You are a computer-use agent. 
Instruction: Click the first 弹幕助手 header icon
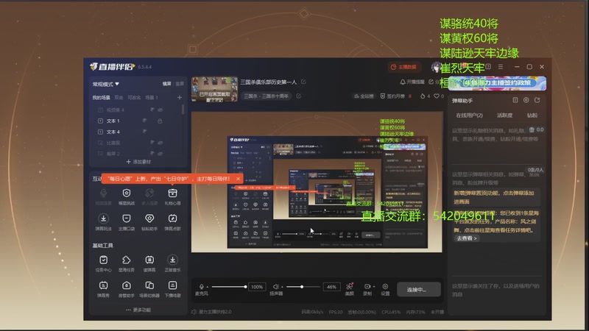[515, 100]
